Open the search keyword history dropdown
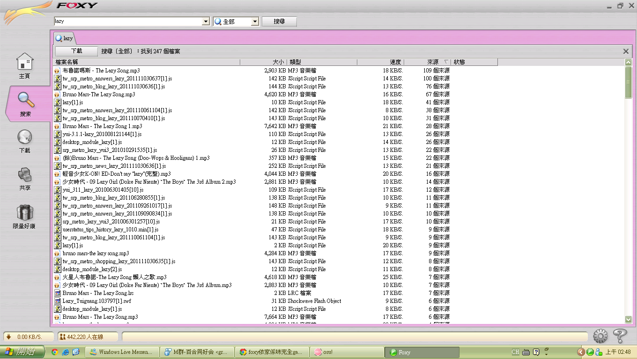 tap(206, 22)
